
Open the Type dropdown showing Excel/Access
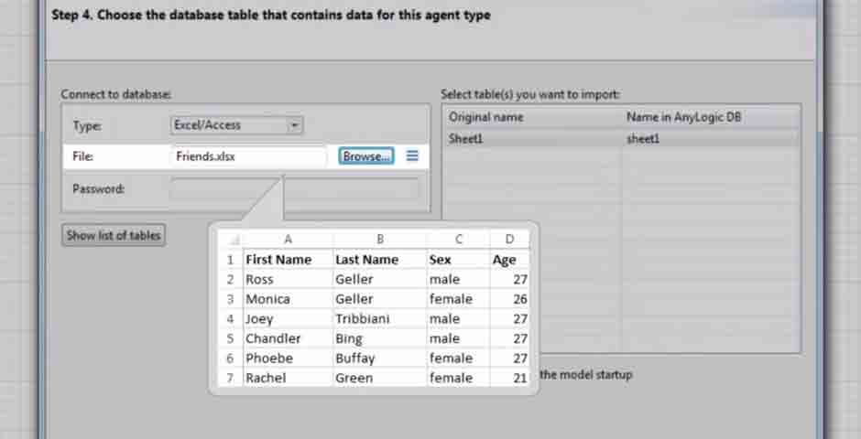[x=236, y=126]
